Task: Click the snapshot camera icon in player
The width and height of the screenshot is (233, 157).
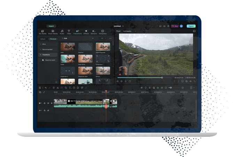Action: click(x=186, y=81)
